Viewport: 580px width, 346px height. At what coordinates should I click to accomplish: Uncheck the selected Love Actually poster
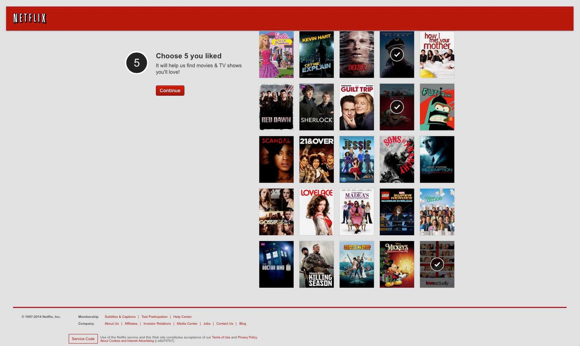pyautogui.click(x=437, y=264)
